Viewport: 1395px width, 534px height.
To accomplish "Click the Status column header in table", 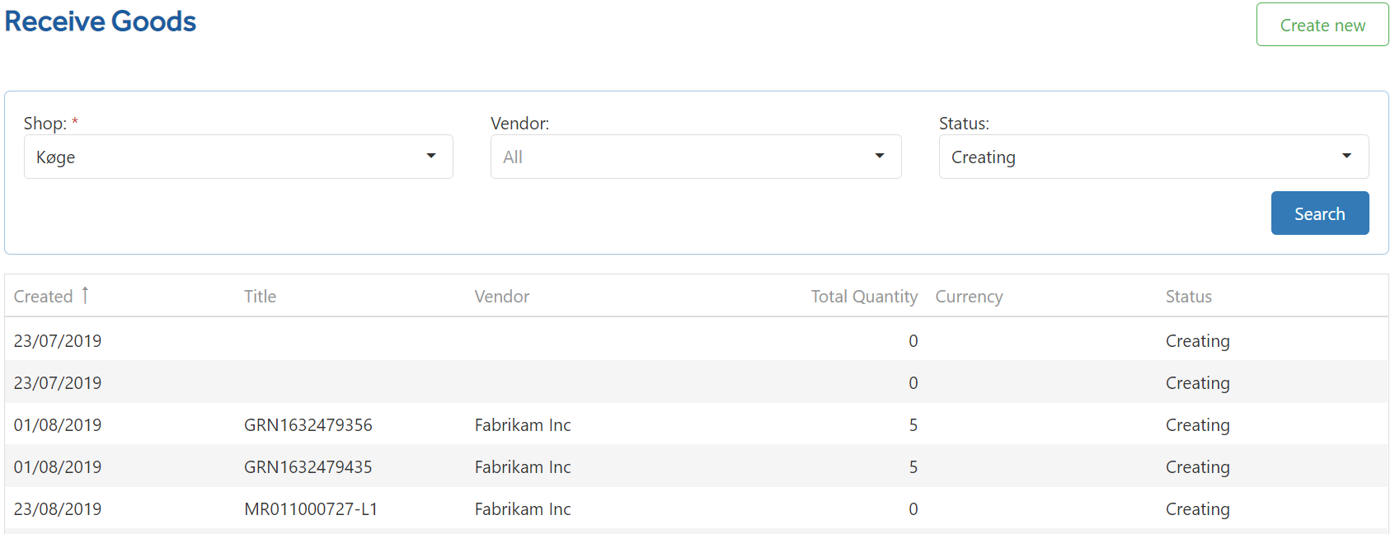I will point(1189,297).
